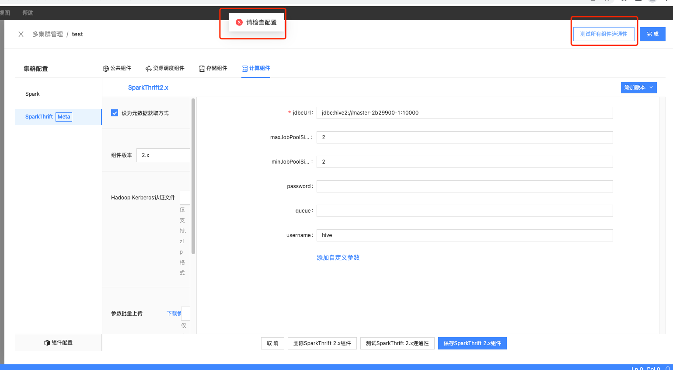673x370 pixels.
Task: Click the 完成 button
Action: [652, 34]
